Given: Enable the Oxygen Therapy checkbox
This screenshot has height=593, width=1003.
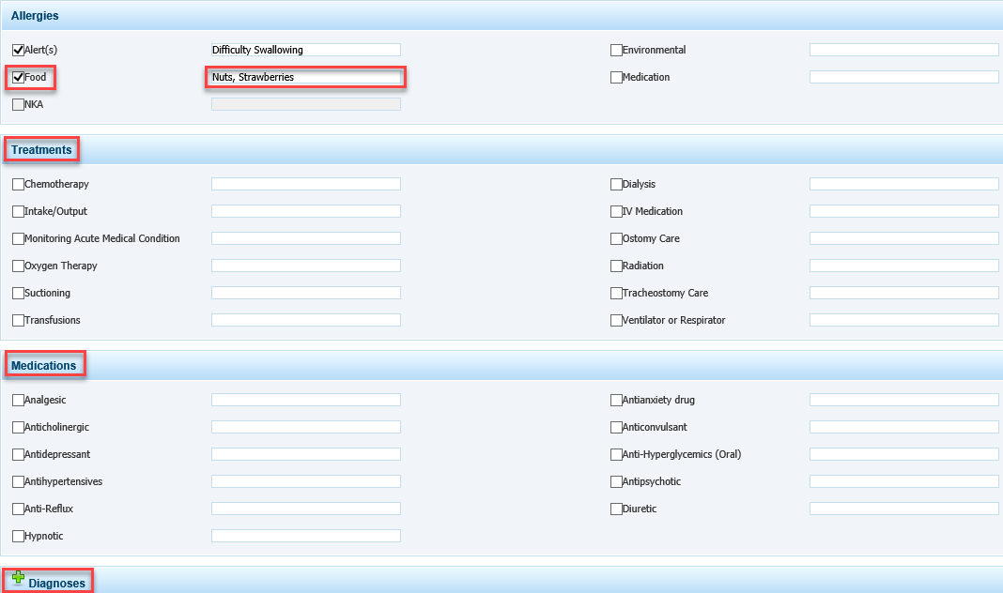Looking at the screenshot, I should point(19,266).
